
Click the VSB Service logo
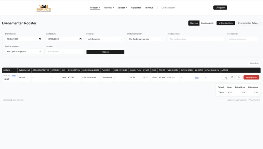coord(44,8)
